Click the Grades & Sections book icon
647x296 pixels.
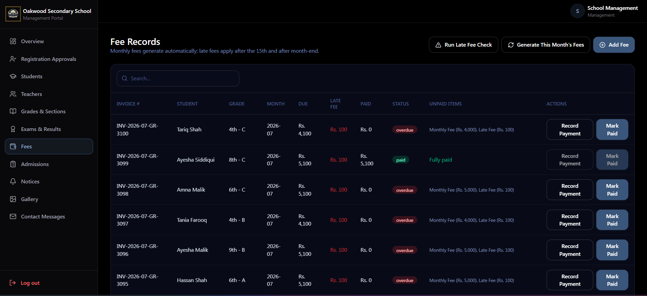pos(13,111)
